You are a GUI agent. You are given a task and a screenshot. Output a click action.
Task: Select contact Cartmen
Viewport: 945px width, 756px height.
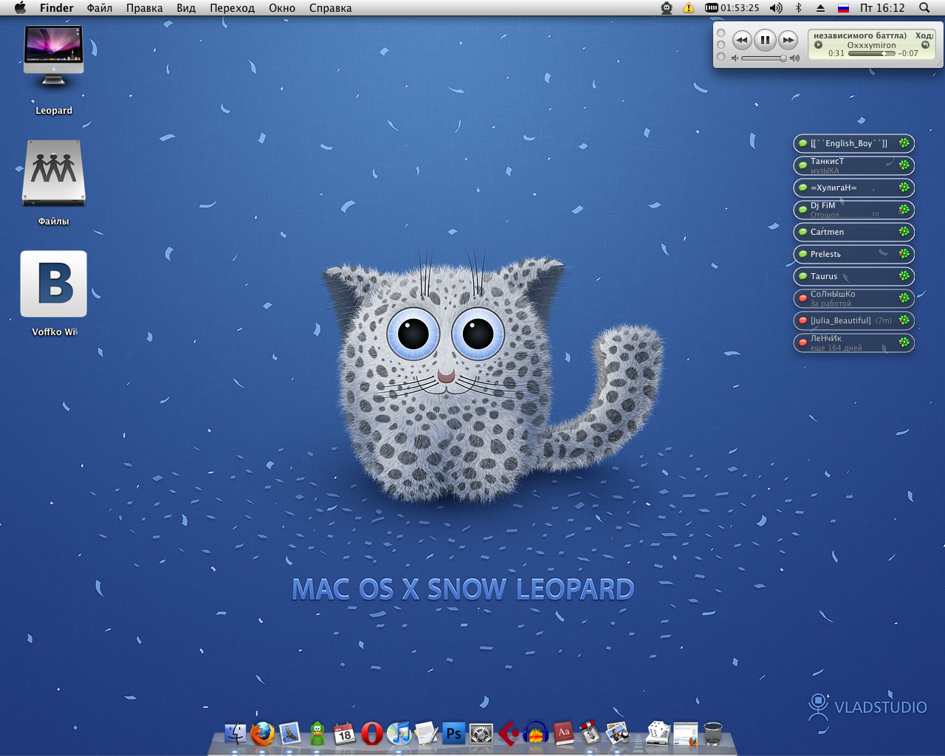click(x=854, y=232)
